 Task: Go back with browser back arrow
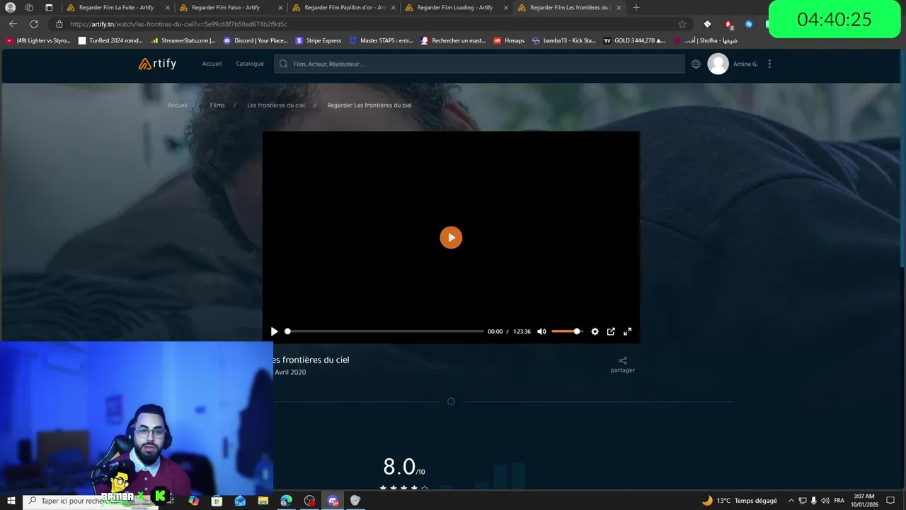[x=13, y=24]
